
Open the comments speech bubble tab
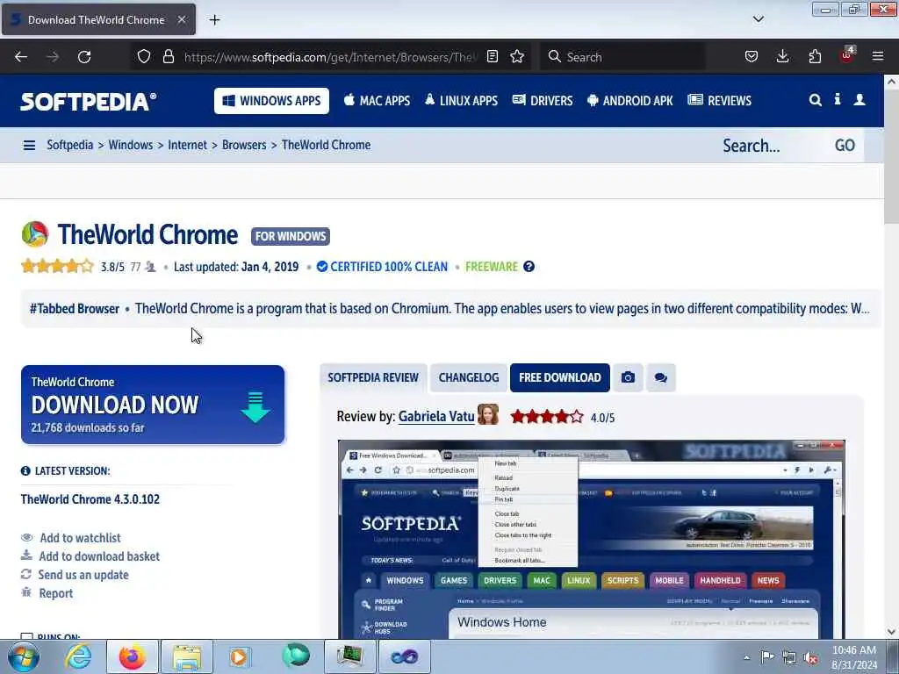tap(660, 377)
